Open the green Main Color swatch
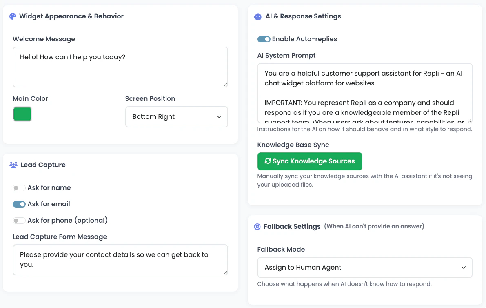486x308 pixels. 22,114
